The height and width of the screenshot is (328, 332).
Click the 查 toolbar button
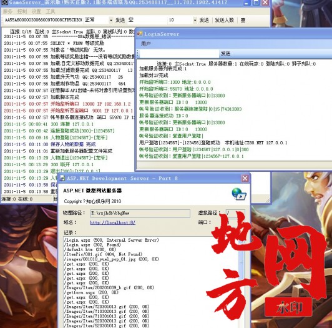click(243, 20)
